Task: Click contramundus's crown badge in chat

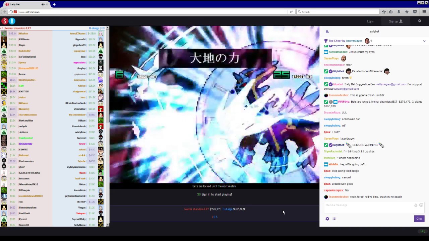Action: pos(326,52)
